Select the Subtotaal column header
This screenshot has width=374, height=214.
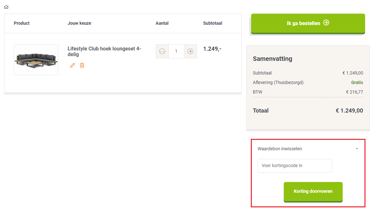coord(212,23)
